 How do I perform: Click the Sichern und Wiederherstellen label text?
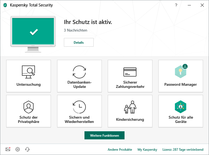coord(79,119)
